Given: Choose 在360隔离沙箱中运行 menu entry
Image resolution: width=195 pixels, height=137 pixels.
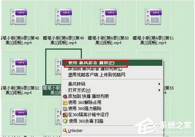Looking at the screenshot, I should (112, 115).
